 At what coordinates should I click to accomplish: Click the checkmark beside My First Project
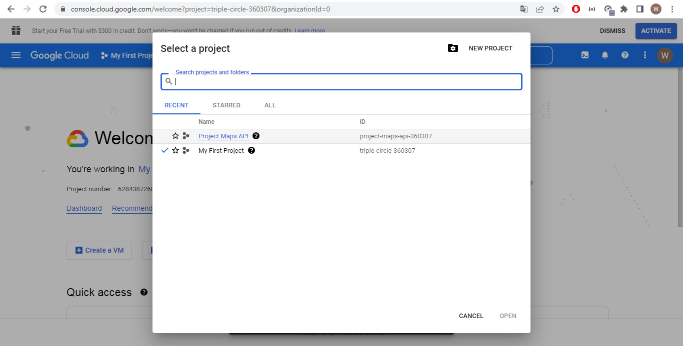tap(165, 150)
